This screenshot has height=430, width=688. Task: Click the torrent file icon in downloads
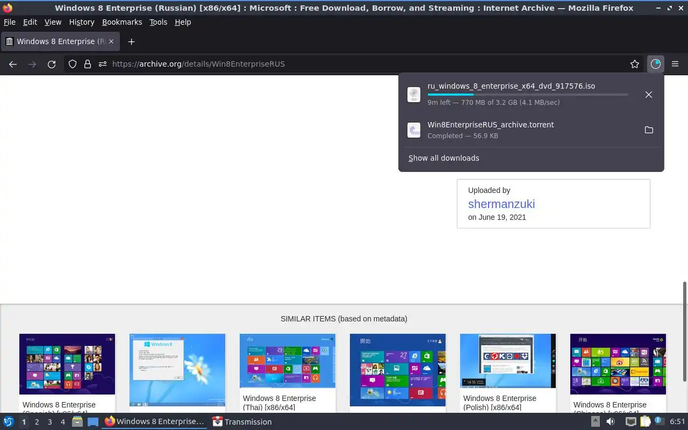pos(414,130)
